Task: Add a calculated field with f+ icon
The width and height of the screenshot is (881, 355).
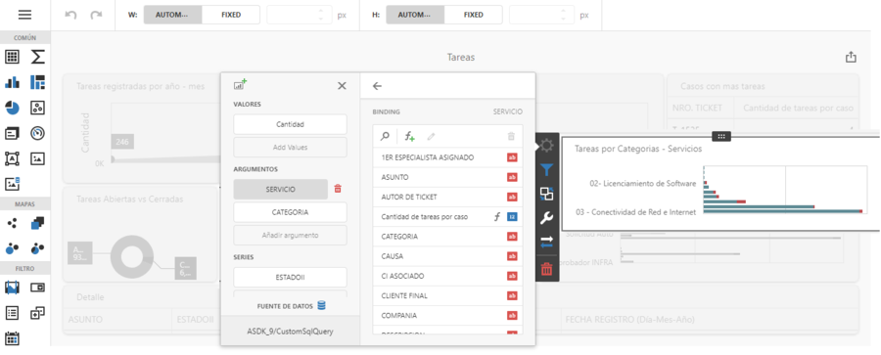Action: tap(409, 136)
